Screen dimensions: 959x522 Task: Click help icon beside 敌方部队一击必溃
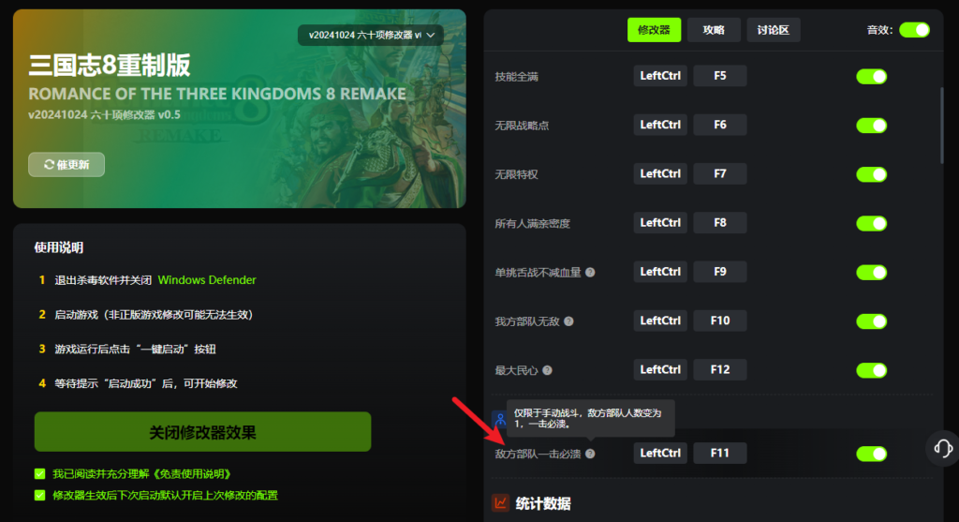click(590, 454)
